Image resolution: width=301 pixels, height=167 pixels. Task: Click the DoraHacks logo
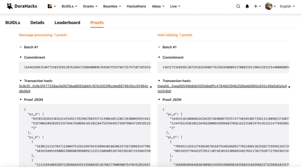pos(22,6)
